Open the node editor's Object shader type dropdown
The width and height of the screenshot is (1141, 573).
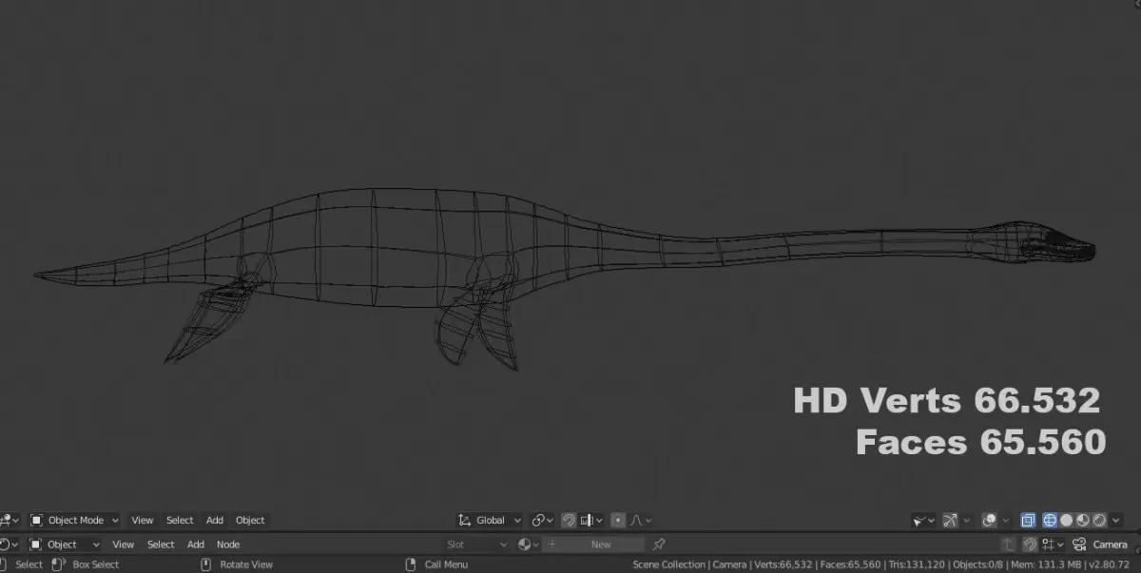pos(65,544)
